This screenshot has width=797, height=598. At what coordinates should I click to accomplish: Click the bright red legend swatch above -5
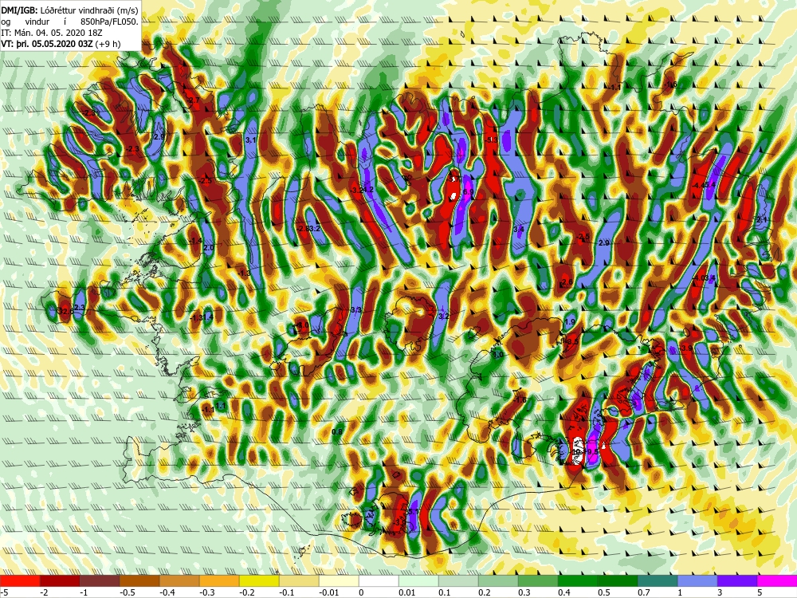pos(20,580)
